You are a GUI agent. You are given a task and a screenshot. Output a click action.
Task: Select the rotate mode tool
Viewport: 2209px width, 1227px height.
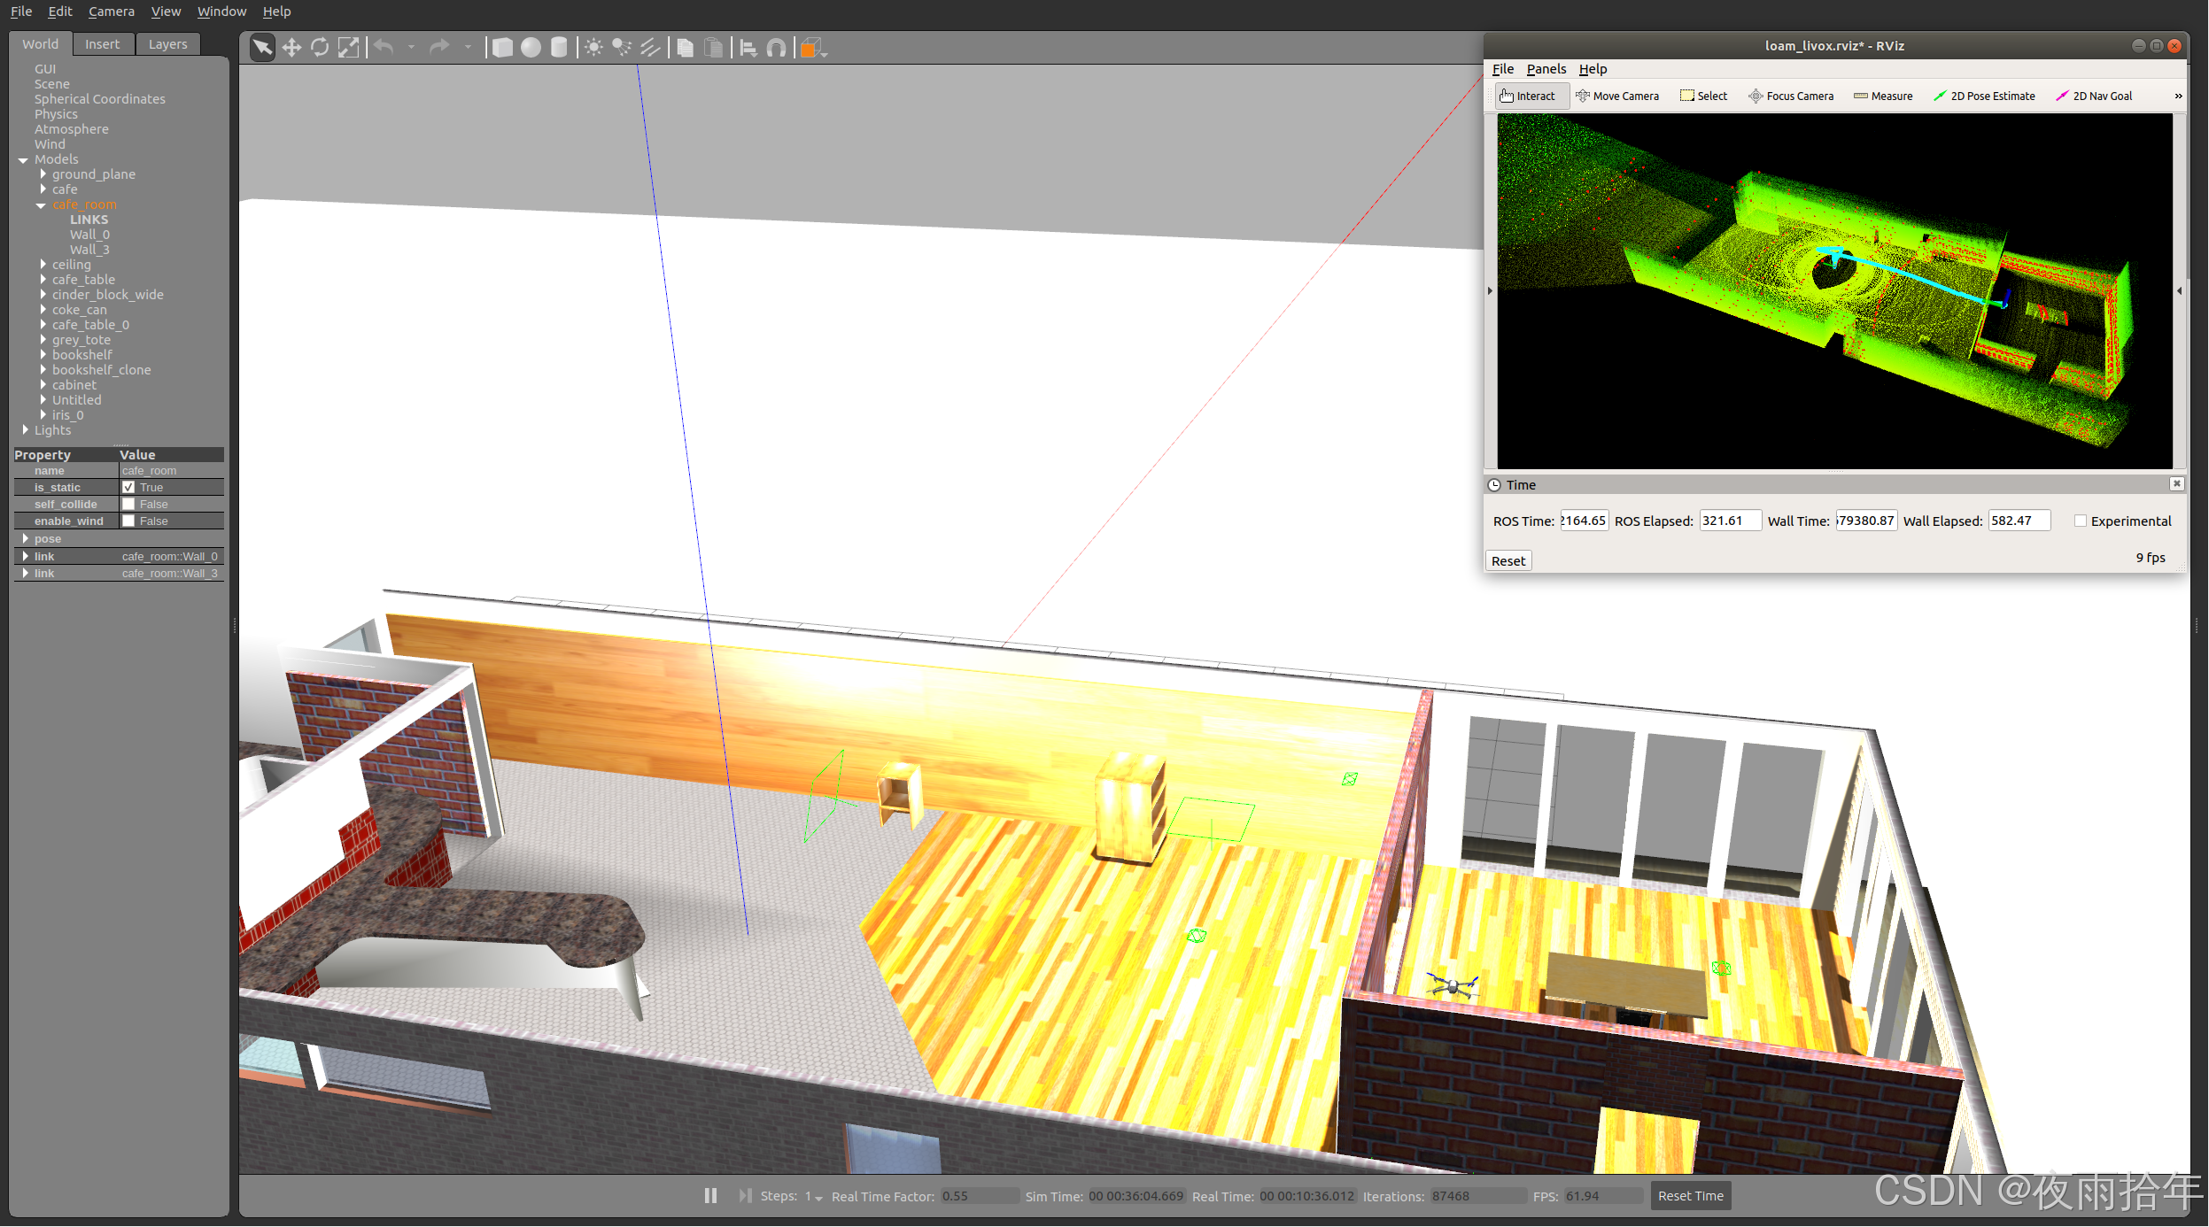[320, 48]
